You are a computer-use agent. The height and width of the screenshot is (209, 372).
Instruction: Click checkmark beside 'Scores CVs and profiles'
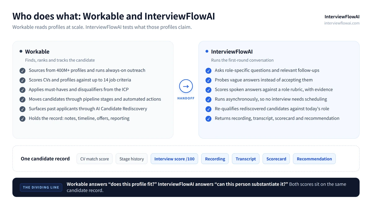point(22,80)
